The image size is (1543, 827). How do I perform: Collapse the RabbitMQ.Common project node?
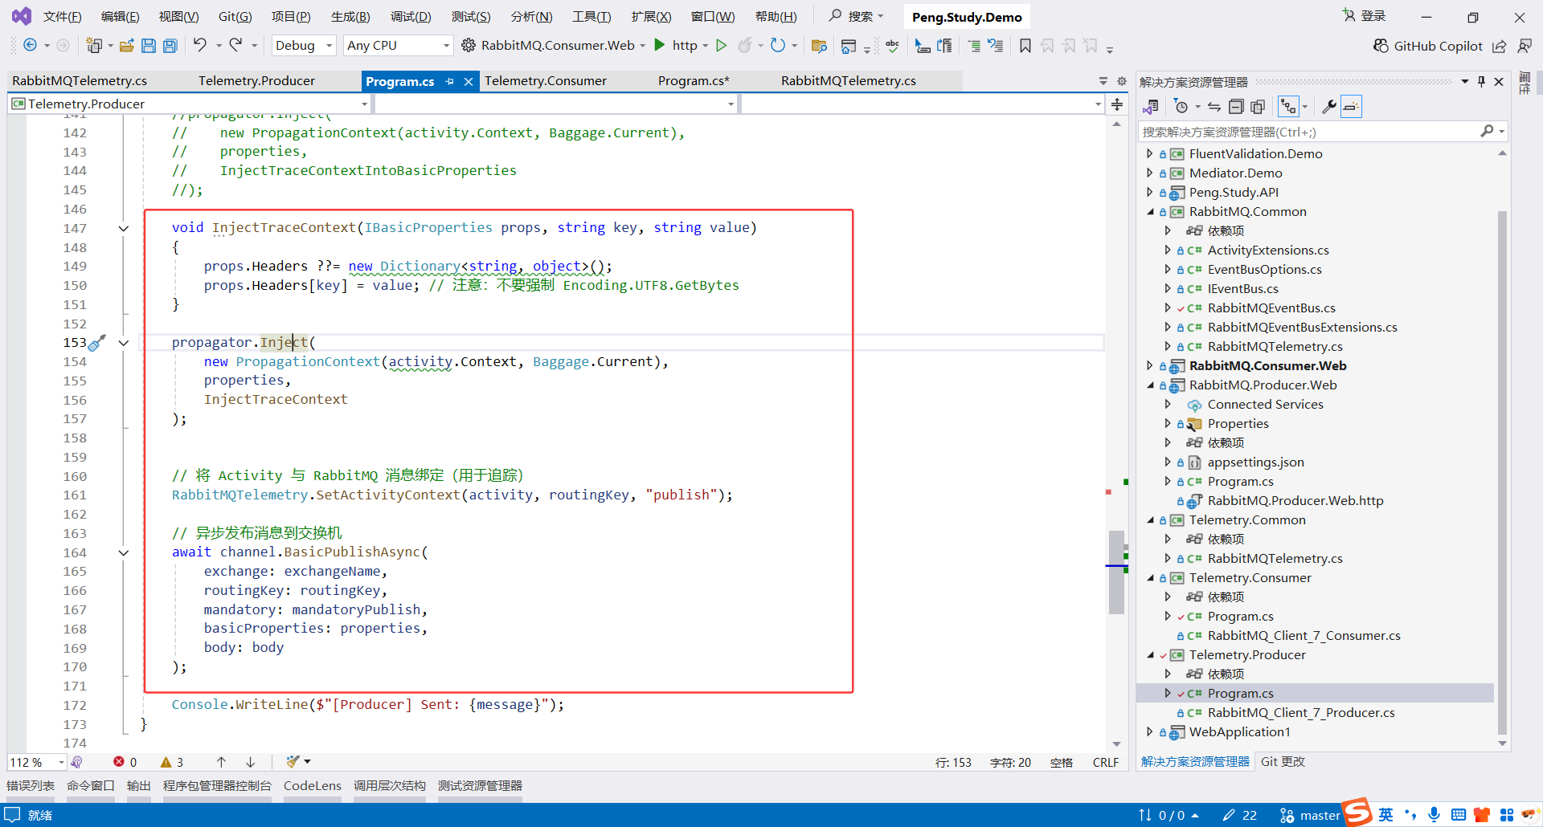(x=1150, y=212)
